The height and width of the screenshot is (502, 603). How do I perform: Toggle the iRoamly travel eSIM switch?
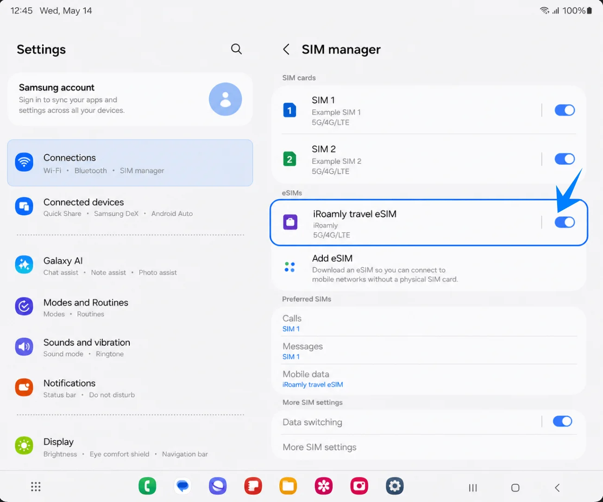565,222
